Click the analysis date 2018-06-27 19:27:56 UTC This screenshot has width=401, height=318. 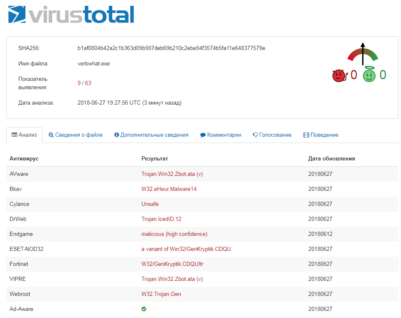tap(109, 103)
